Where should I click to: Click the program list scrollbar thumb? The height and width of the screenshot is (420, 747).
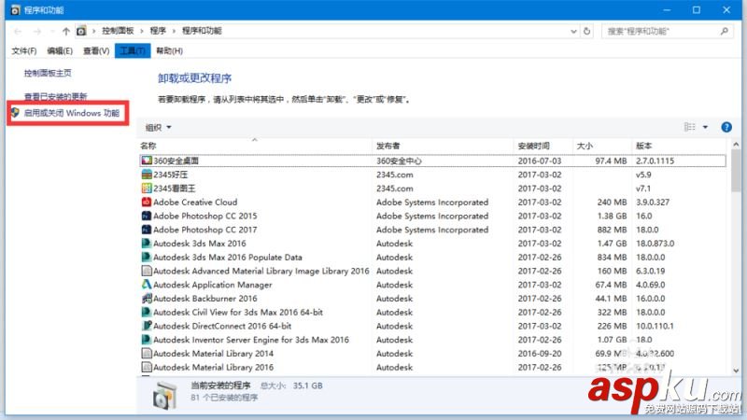pos(736,171)
